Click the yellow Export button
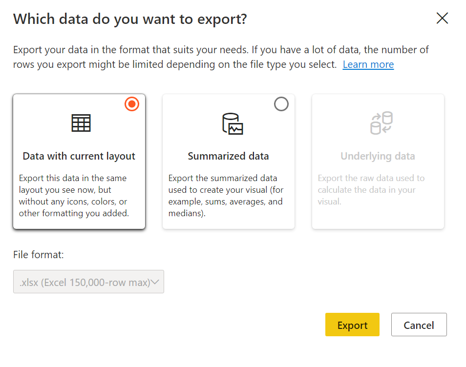 [352, 325]
